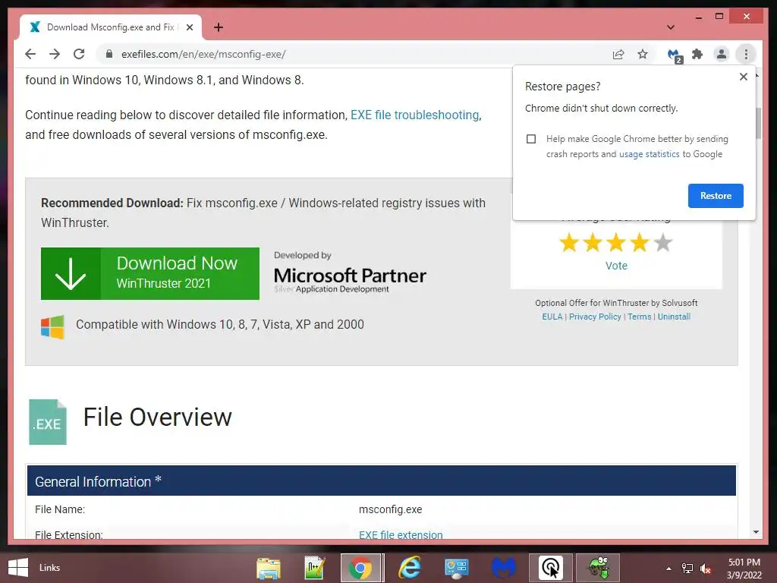Screen dimensions: 777x583
Task: Click the Restore button
Action: coord(716,196)
